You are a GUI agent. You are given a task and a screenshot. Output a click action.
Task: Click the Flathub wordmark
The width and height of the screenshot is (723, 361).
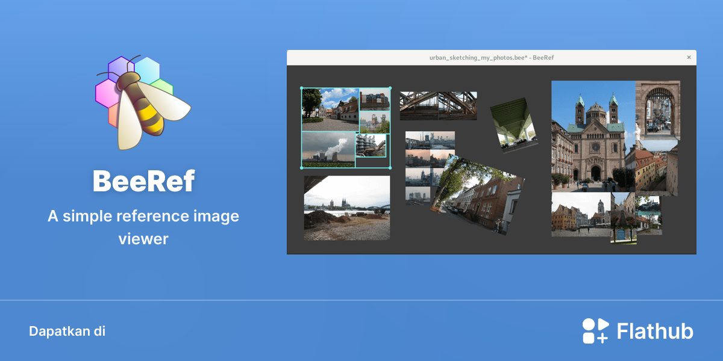coord(655,331)
